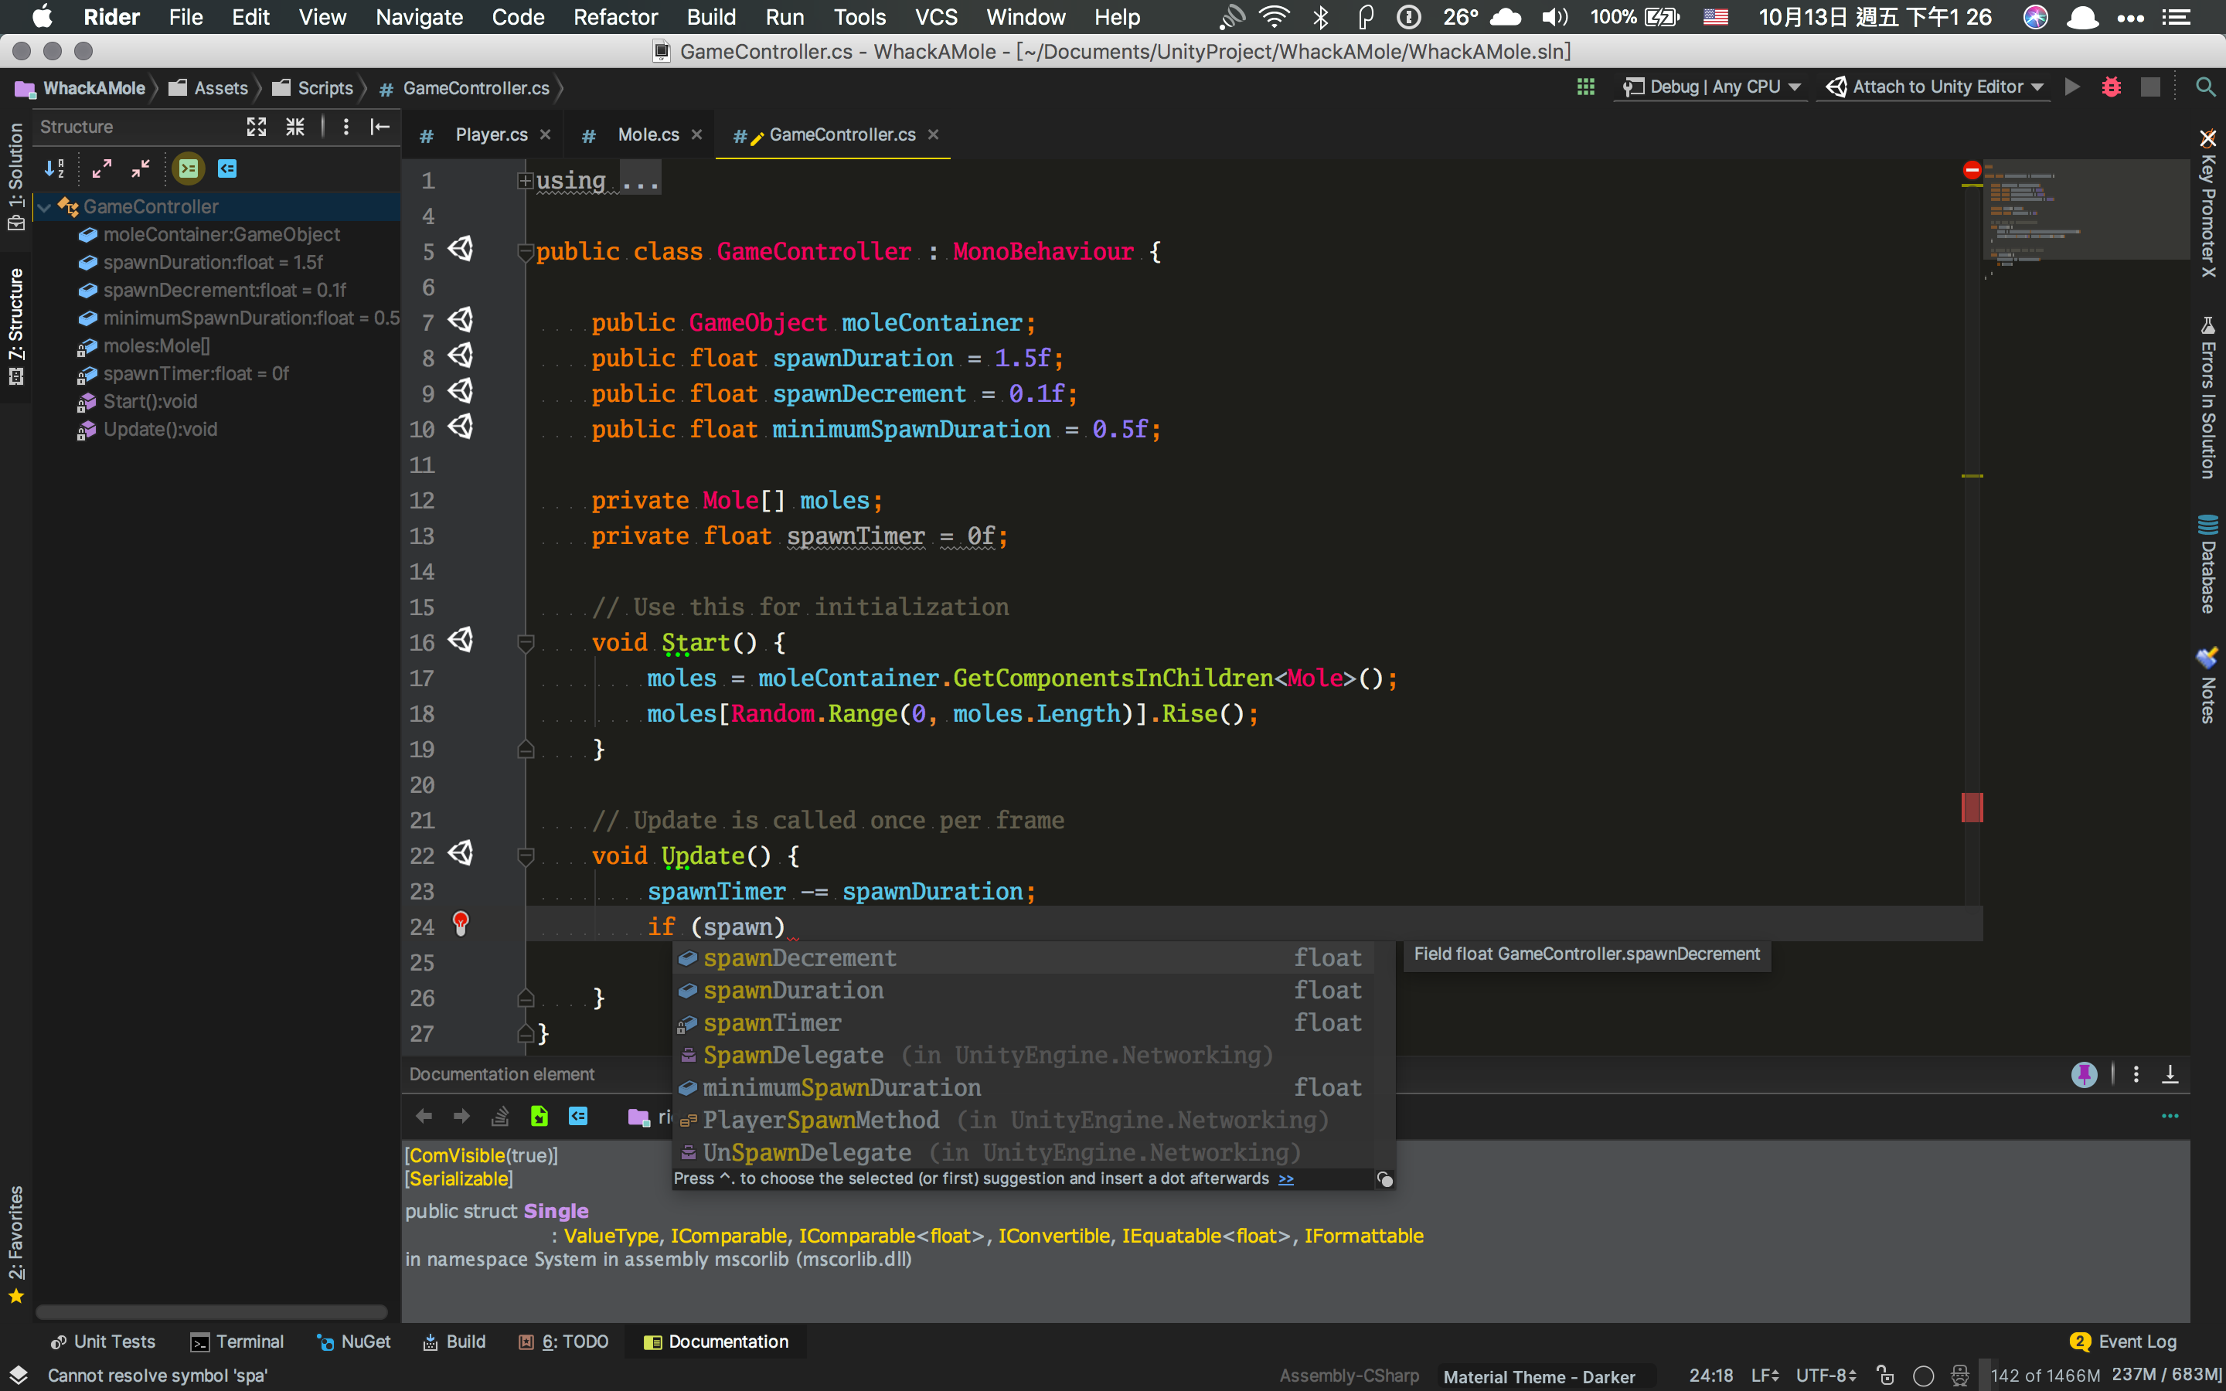Click the Debug bug icon in toolbar
The height and width of the screenshot is (1391, 2226).
(x=2111, y=87)
